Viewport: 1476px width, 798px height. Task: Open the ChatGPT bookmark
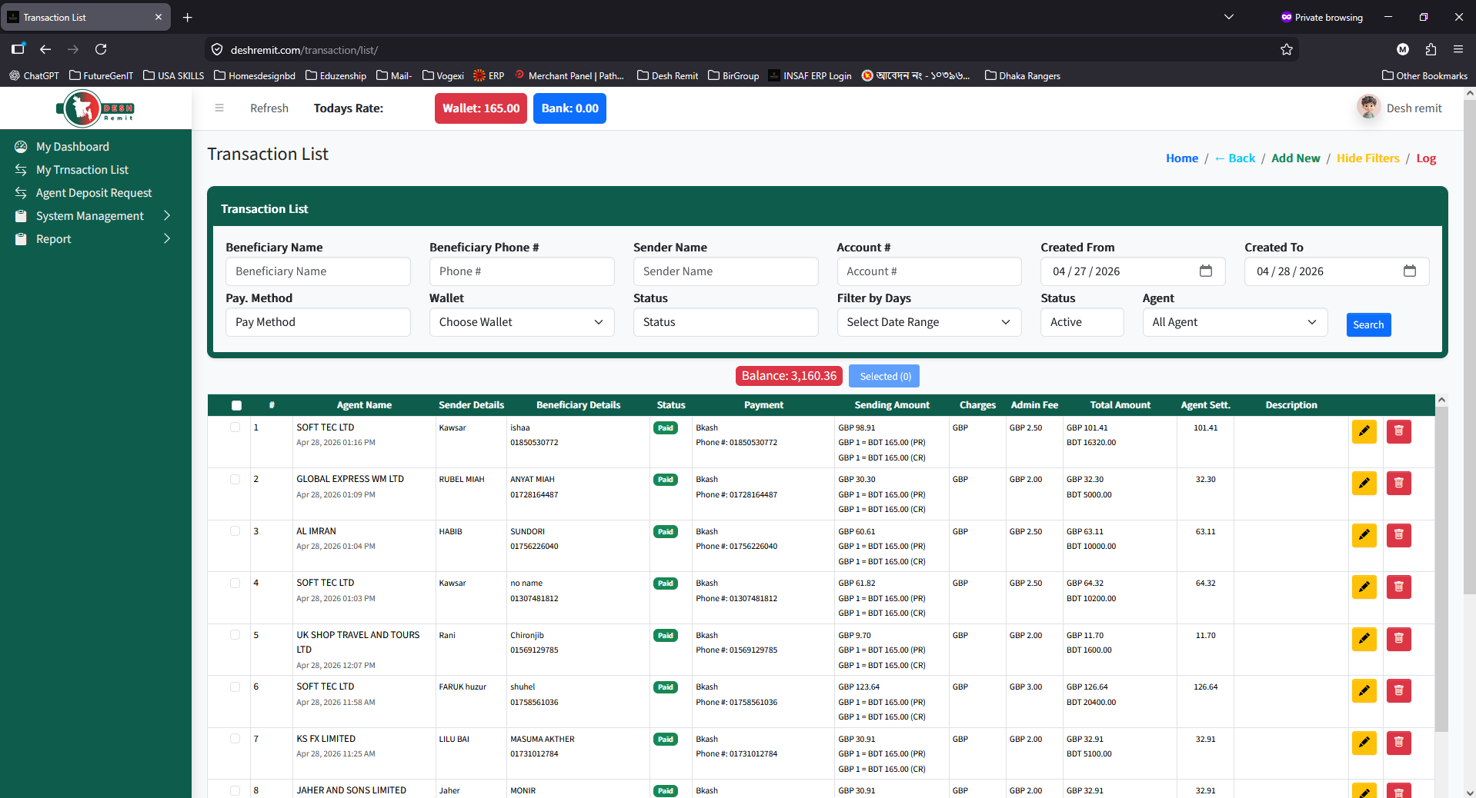coord(34,75)
